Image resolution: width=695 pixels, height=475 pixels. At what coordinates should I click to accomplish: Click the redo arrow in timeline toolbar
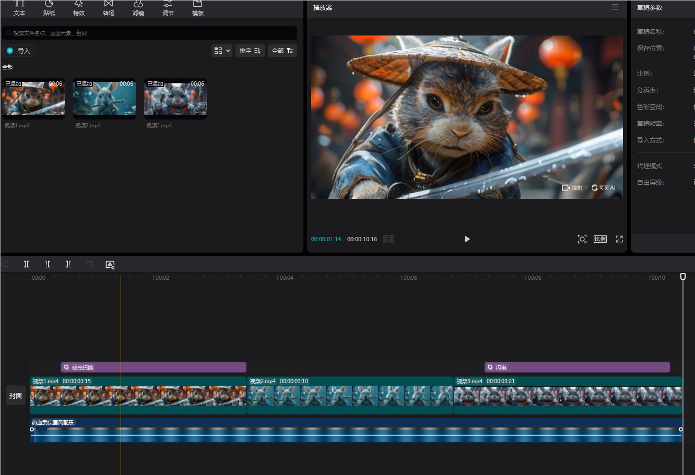coord(6,264)
